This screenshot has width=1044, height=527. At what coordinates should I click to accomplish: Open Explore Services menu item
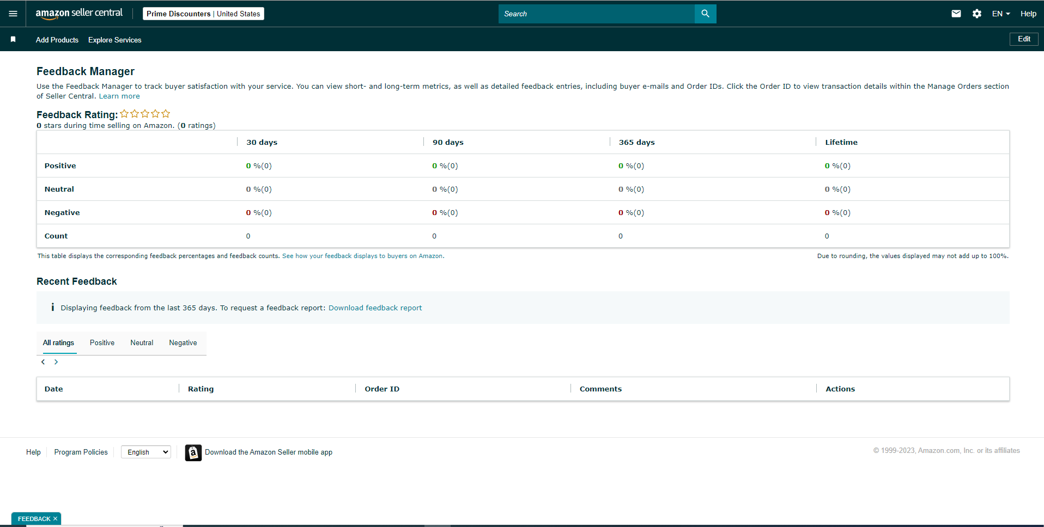click(x=115, y=40)
